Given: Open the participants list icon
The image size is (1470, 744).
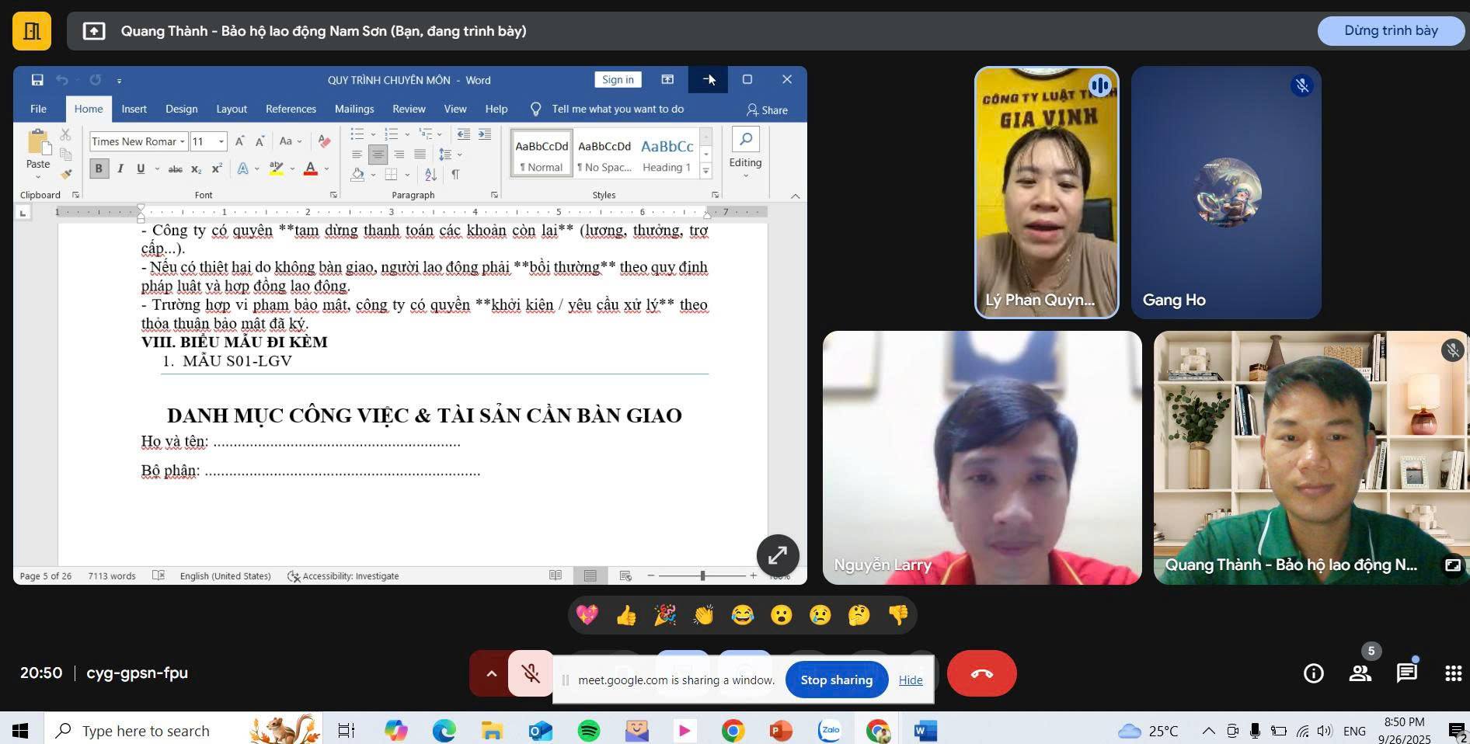Looking at the screenshot, I should click(1360, 673).
